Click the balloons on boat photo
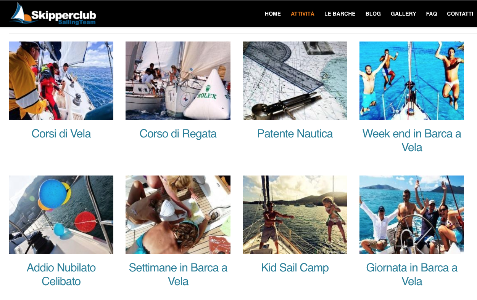Viewport: 477px width, 300px height. click(61, 215)
